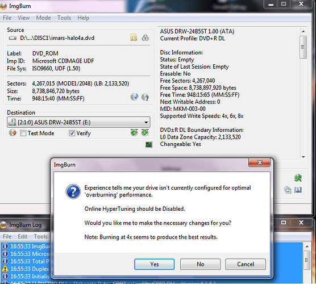
Task: Click No in the overburning dialog
Action: pos(200,264)
